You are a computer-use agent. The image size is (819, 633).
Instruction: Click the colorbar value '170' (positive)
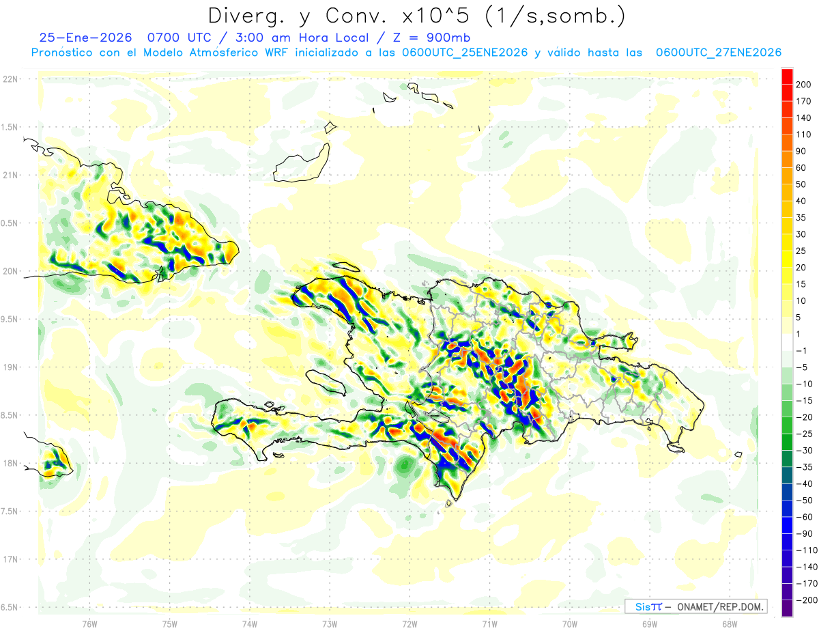coord(805,101)
